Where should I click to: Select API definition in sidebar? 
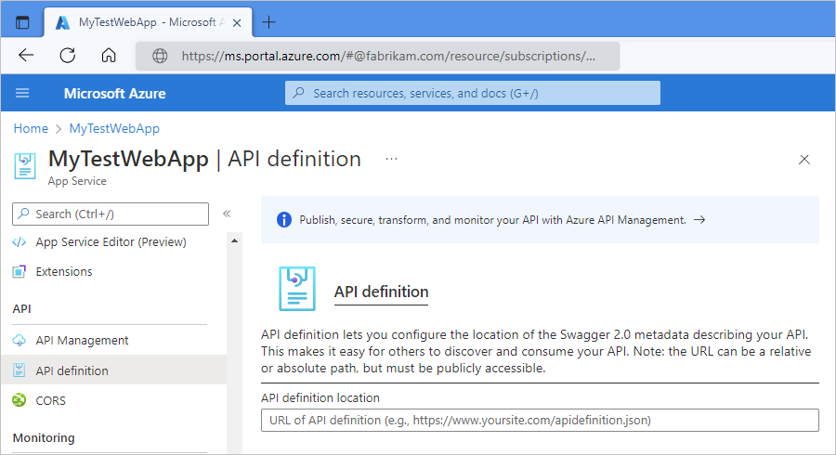click(x=113, y=370)
